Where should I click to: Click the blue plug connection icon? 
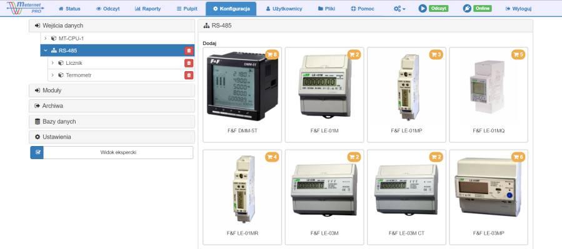[466, 9]
